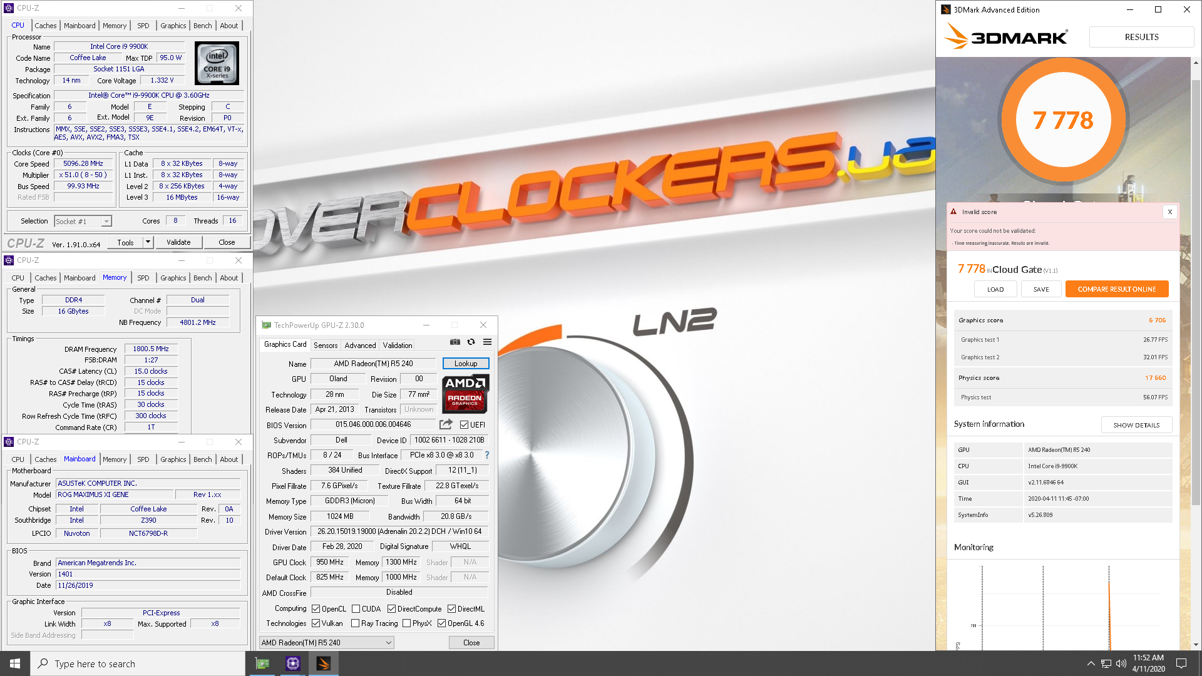Click the 3DMark SAVE button
The image size is (1202, 676).
(1041, 289)
